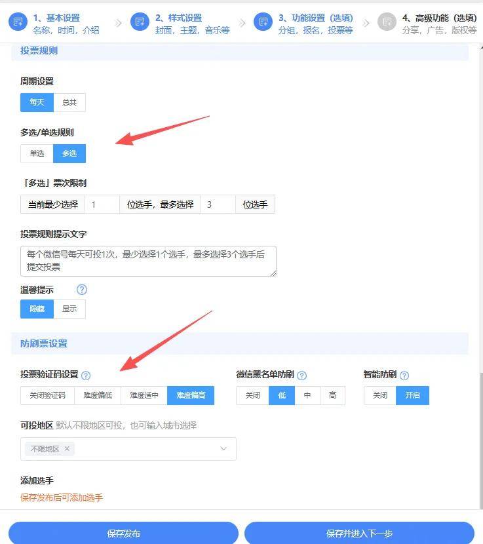This screenshot has height=544, width=483.
Task: Click help icon beside 微信黑名单防刷
Action: tap(301, 376)
